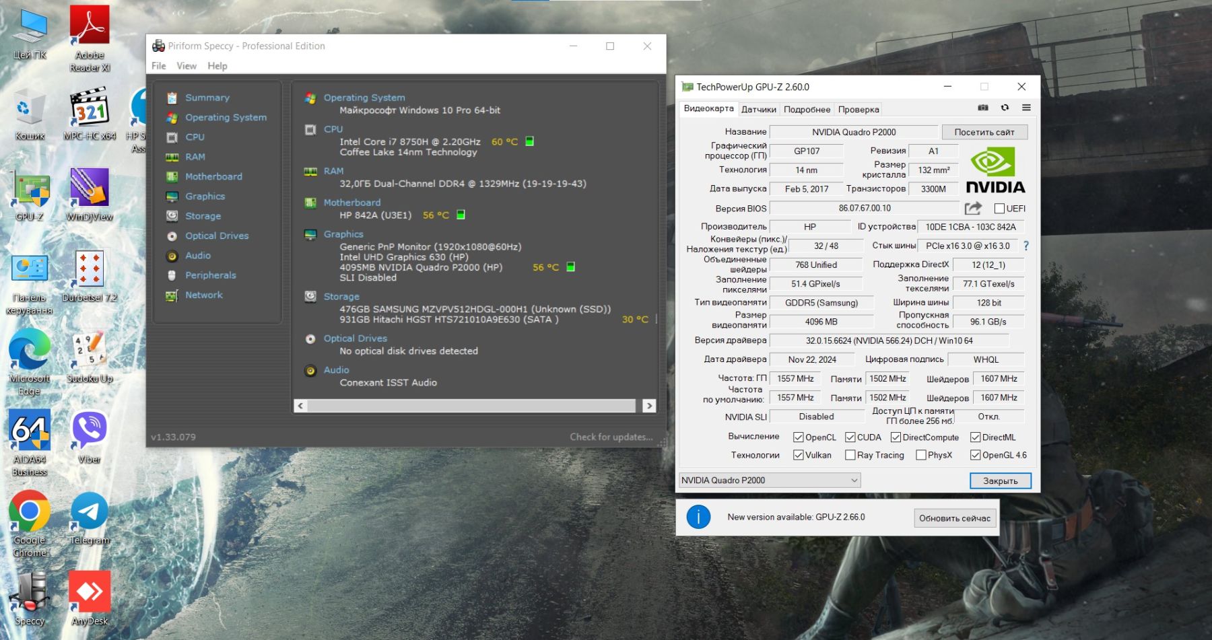The image size is (1212, 640).
Task: Select the AIDA64 Business desktop icon
Action: point(30,443)
